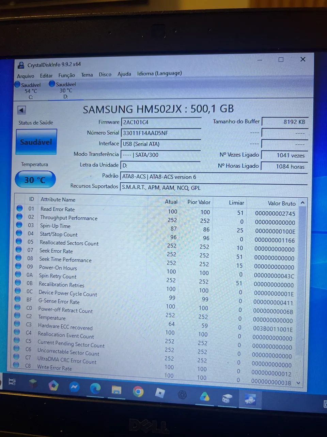Image resolution: width=327 pixels, height=437 pixels.
Task: Click the left arrow disk navigation button
Action: [x=21, y=110]
